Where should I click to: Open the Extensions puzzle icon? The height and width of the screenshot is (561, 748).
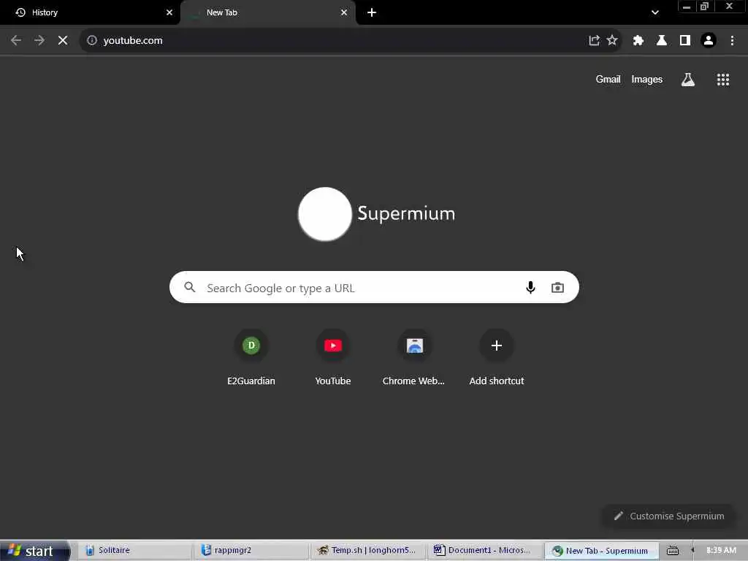pos(638,41)
